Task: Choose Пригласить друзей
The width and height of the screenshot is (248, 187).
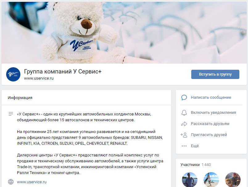Action: [x=209, y=135]
